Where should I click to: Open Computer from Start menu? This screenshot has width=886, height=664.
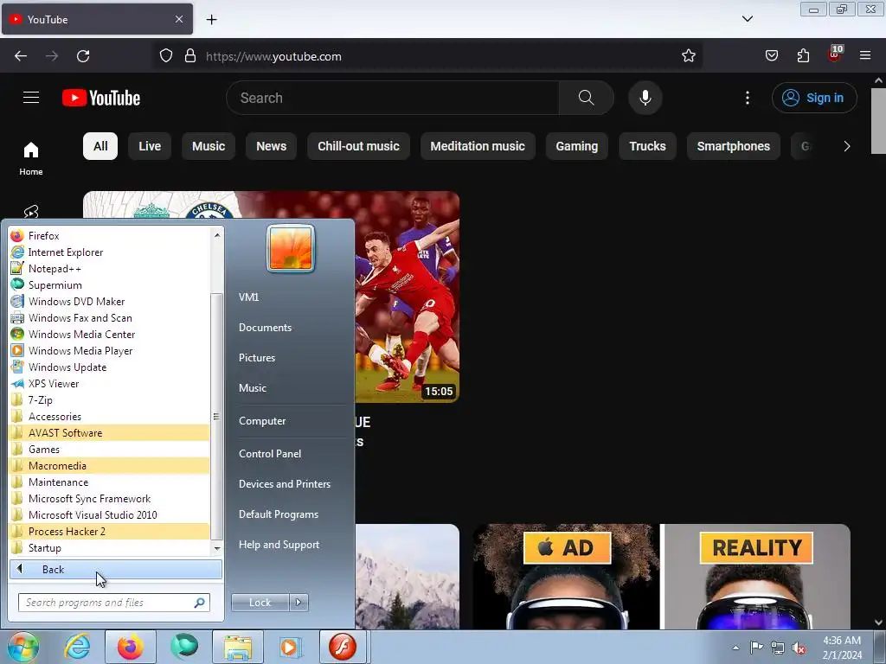click(262, 421)
